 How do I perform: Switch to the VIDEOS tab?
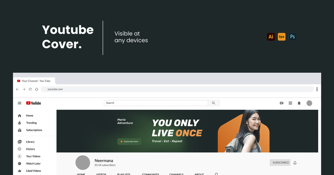101,174
